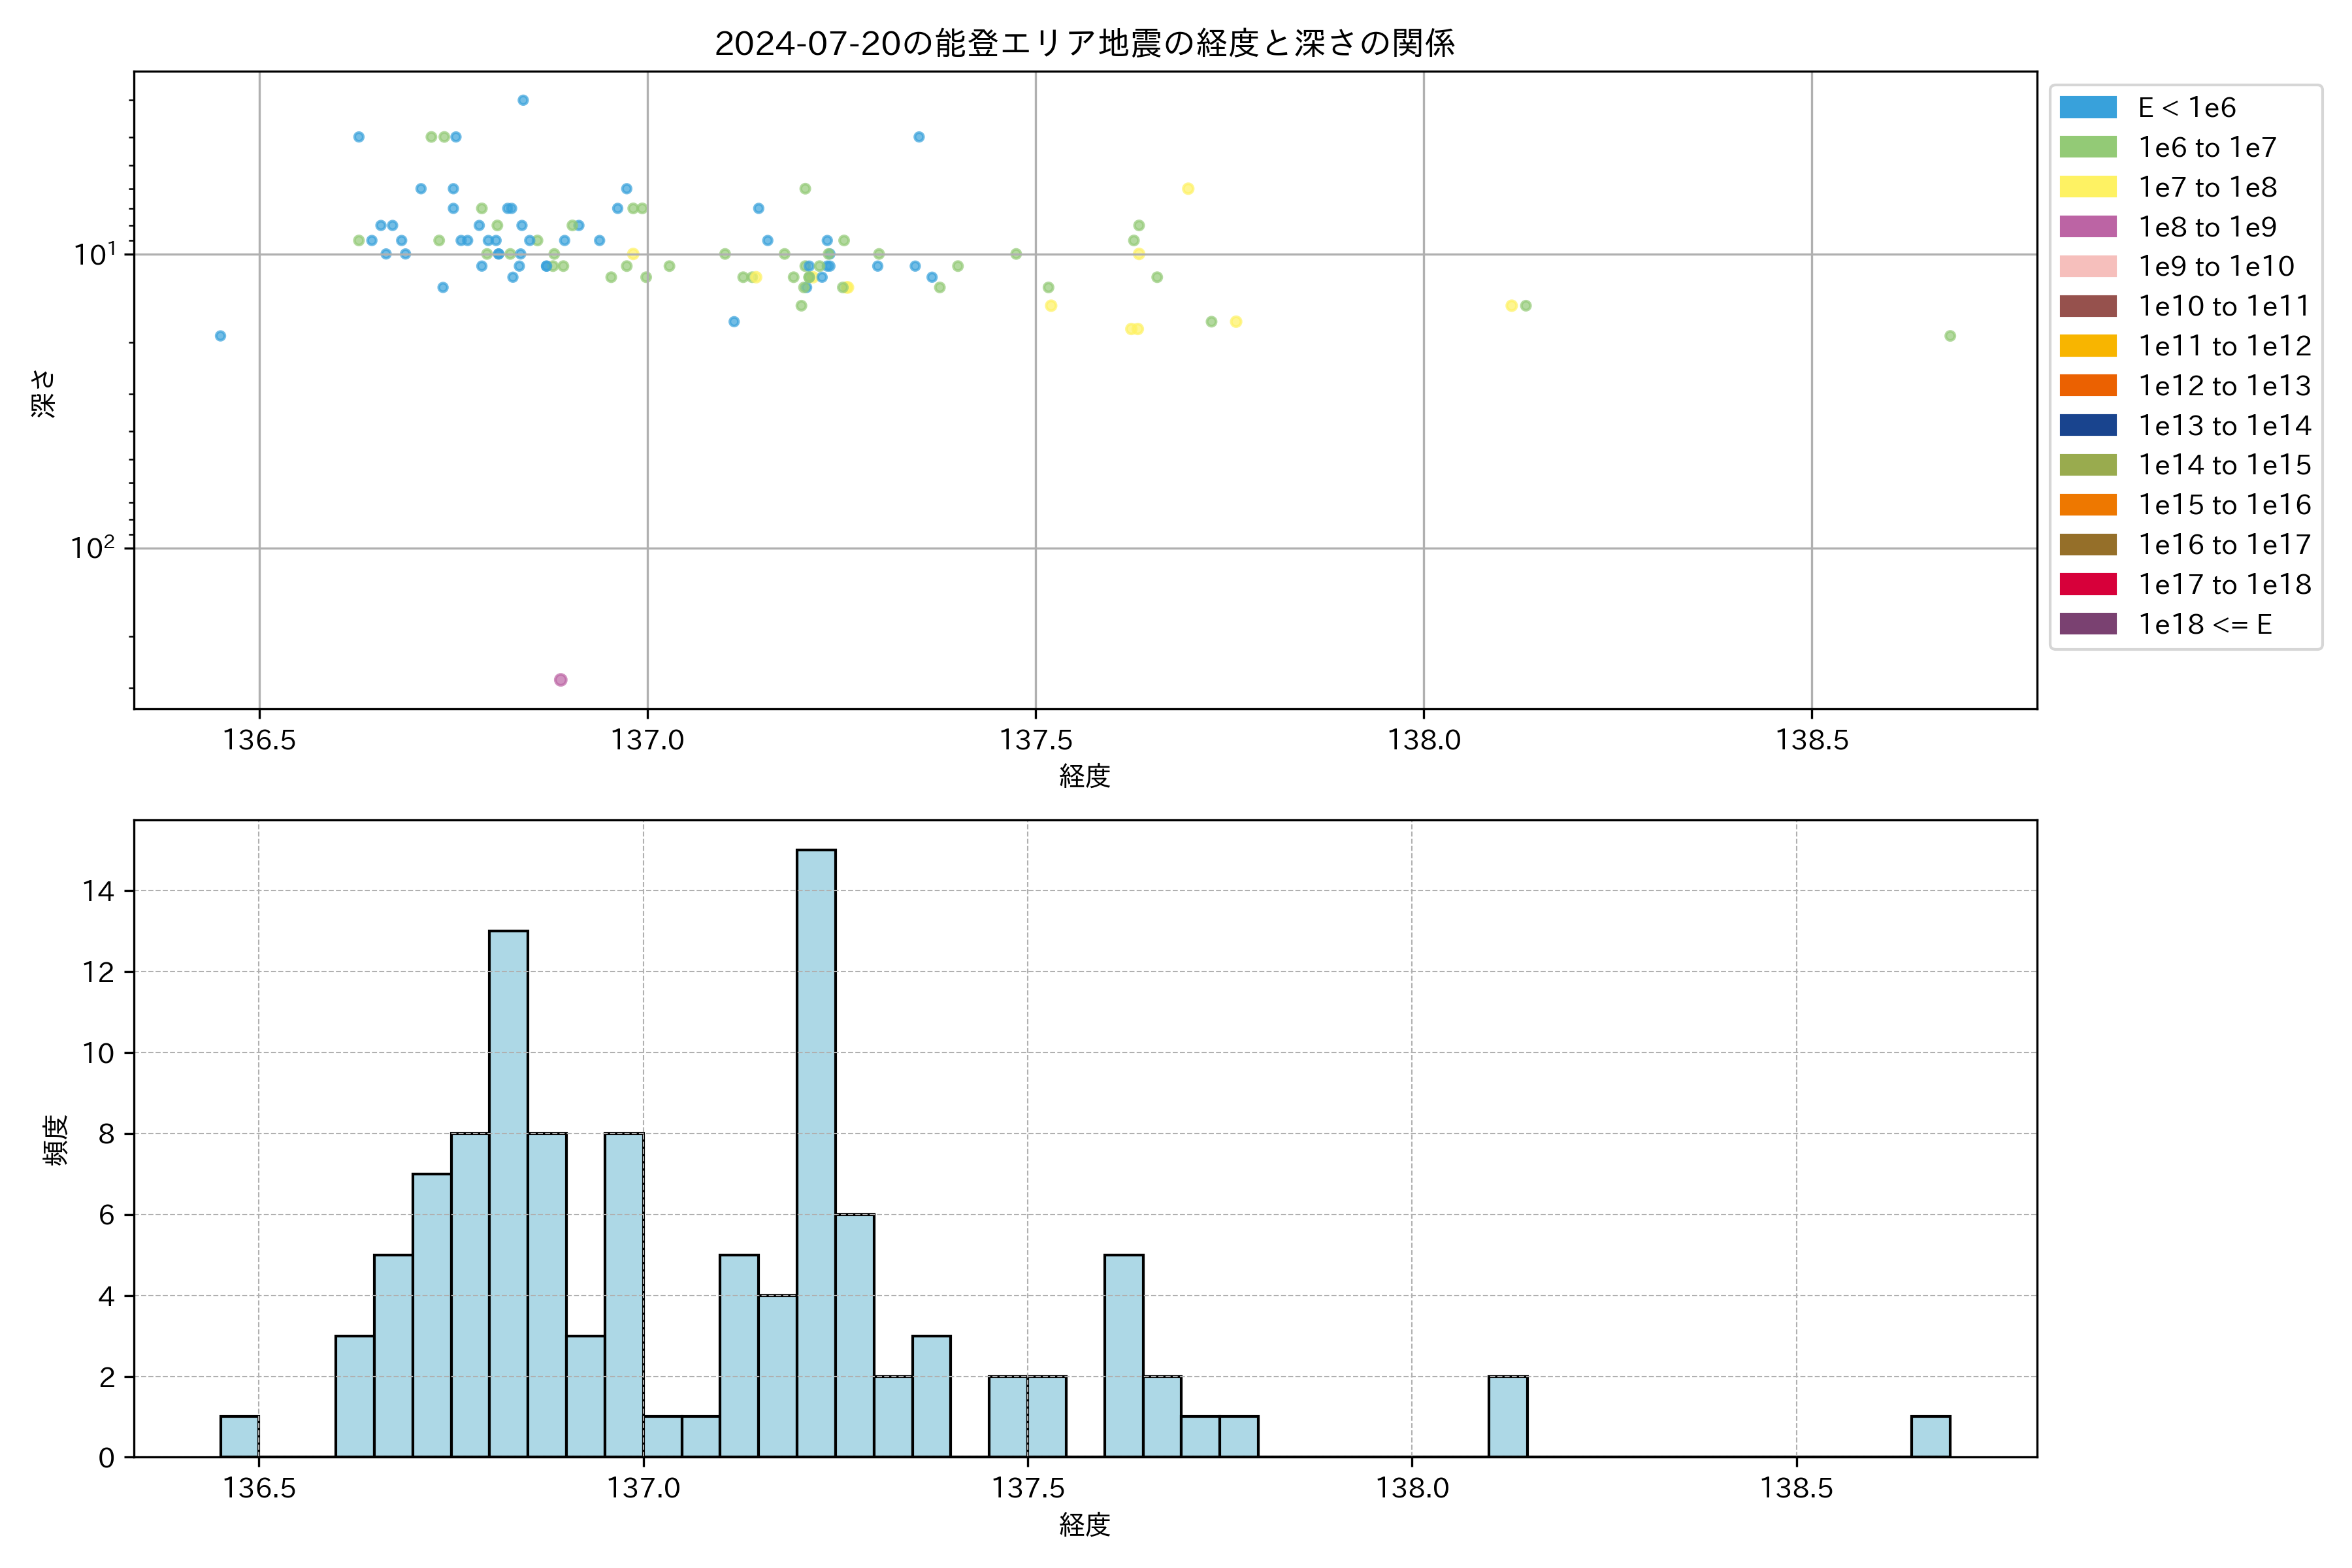This screenshot has width=2352, height=1568.
Task: Click the leftmost histogram bar near 136.45
Action: point(239,1437)
